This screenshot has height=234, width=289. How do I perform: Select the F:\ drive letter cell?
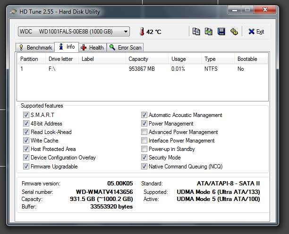pyautogui.click(x=52, y=69)
